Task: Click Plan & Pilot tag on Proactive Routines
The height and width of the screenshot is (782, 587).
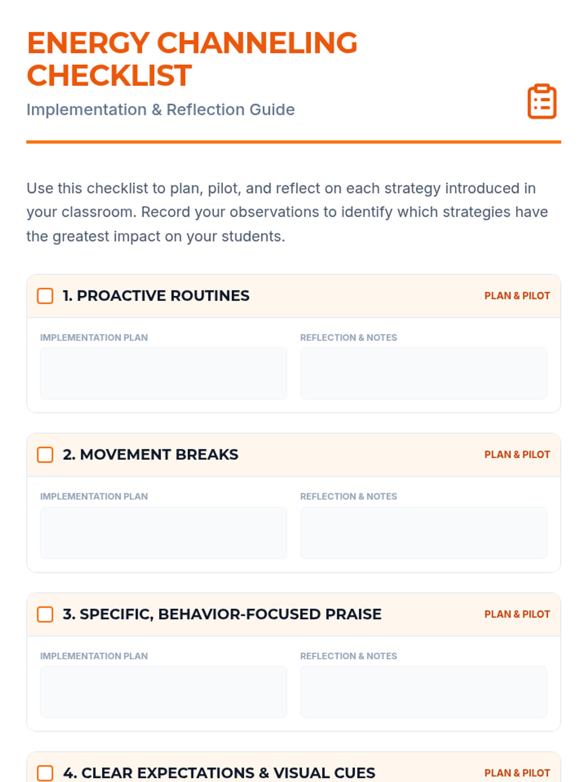Action: (517, 296)
